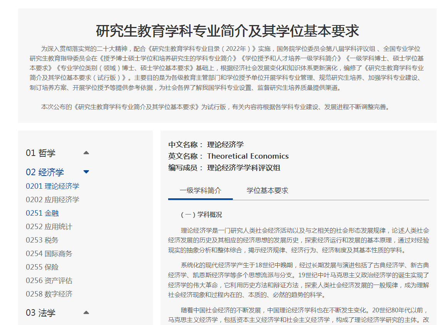Viewport: 446px width, 325px height.
Task: Click the Chinese name value 理论经济学
Action: [x=225, y=144]
